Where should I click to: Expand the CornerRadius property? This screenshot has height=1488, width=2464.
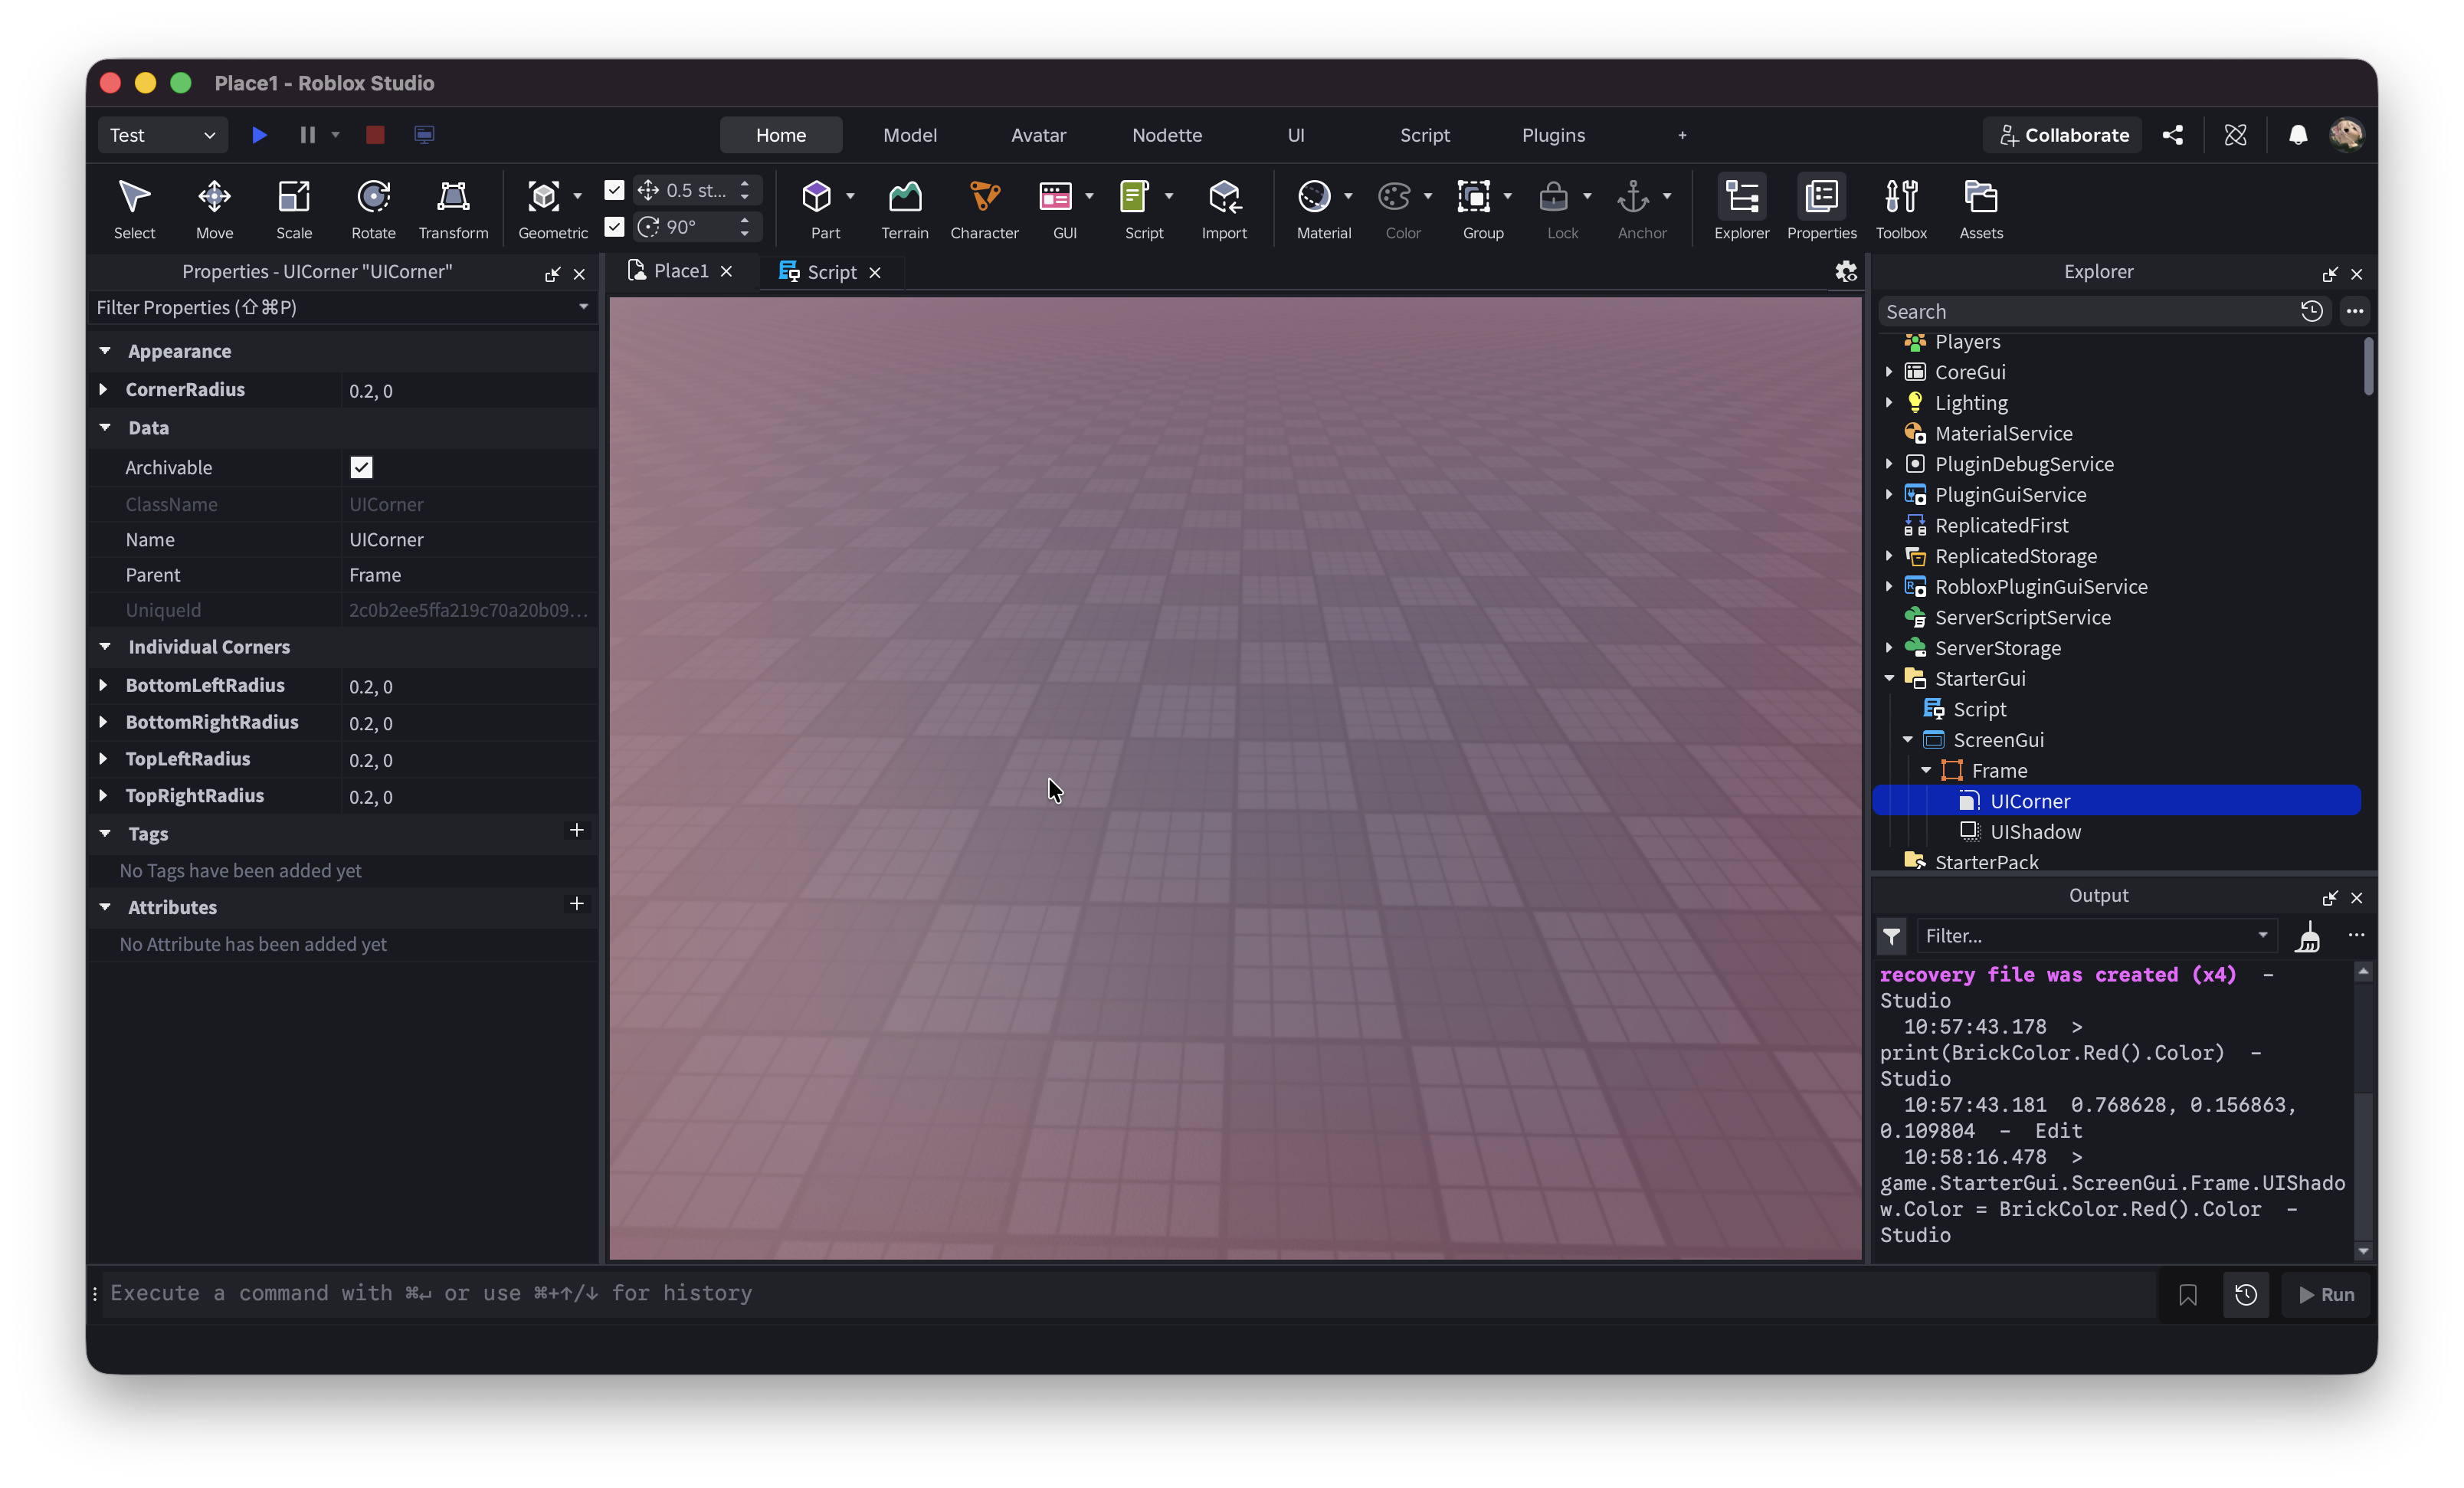pos(103,389)
